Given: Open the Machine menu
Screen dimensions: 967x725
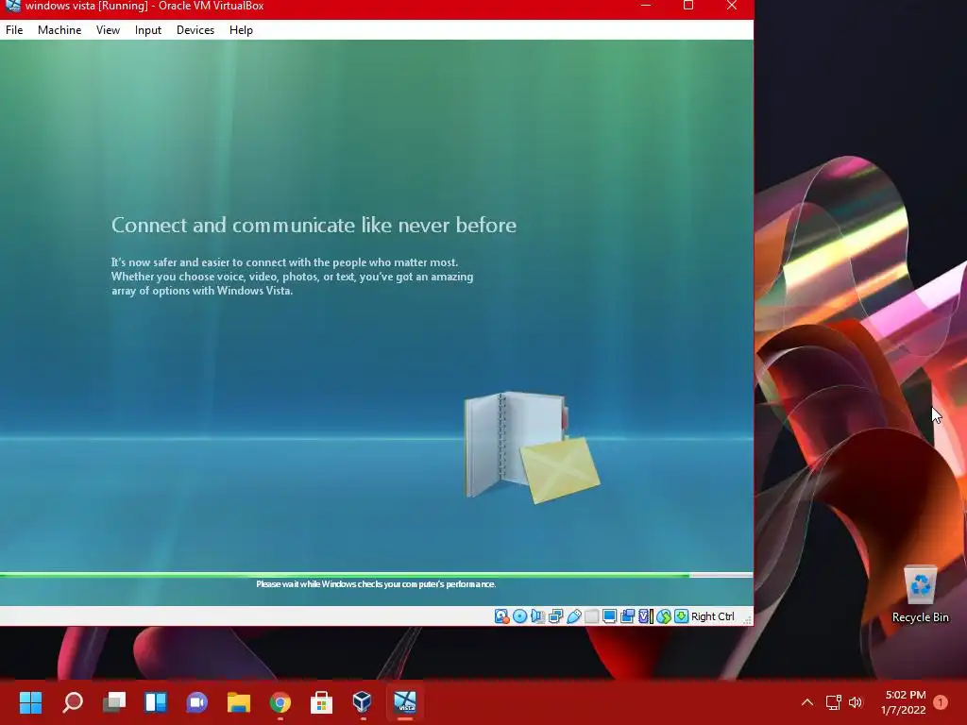Looking at the screenshot, I should pos(59,30).
